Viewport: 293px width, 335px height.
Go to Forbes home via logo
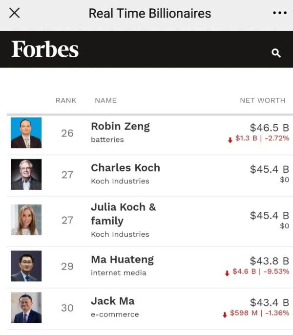[45, 49]
